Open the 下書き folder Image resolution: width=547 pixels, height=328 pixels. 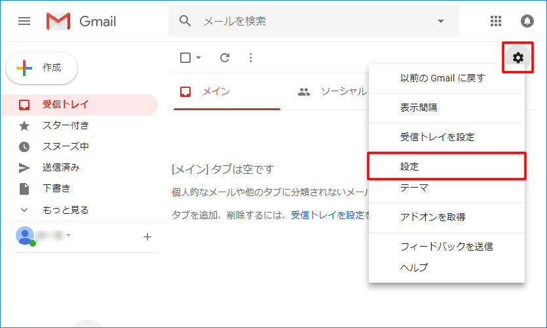(x=79, y=189)
